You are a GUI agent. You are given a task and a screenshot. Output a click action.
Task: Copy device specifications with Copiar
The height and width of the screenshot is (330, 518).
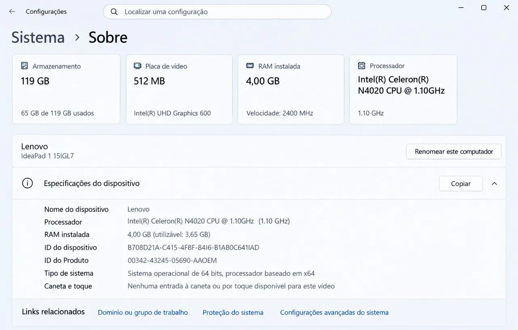pos(461,184)
